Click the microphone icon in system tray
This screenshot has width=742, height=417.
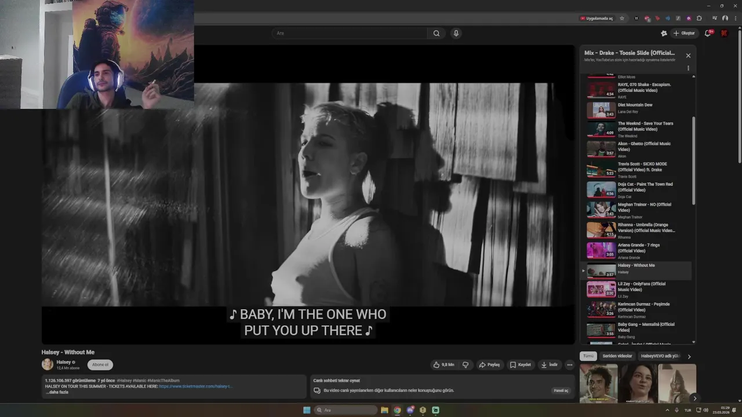pyautogui.click(x=676, y=410)
